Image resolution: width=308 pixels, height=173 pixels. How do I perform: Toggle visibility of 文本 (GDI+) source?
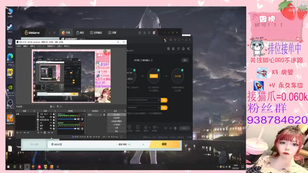point(51,114)
